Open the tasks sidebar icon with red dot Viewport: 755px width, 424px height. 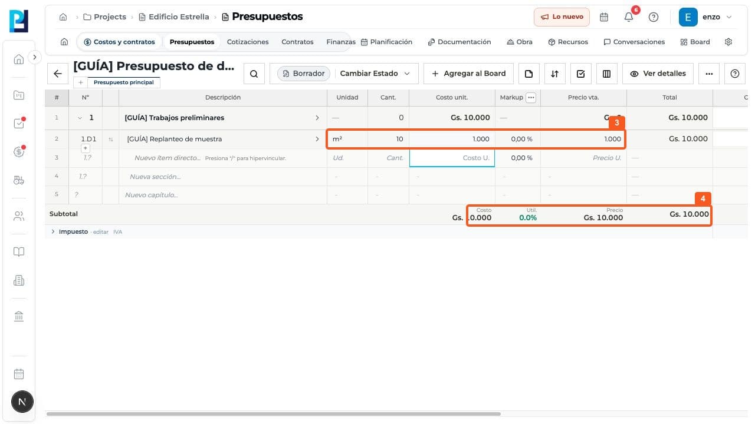(19, 123)
